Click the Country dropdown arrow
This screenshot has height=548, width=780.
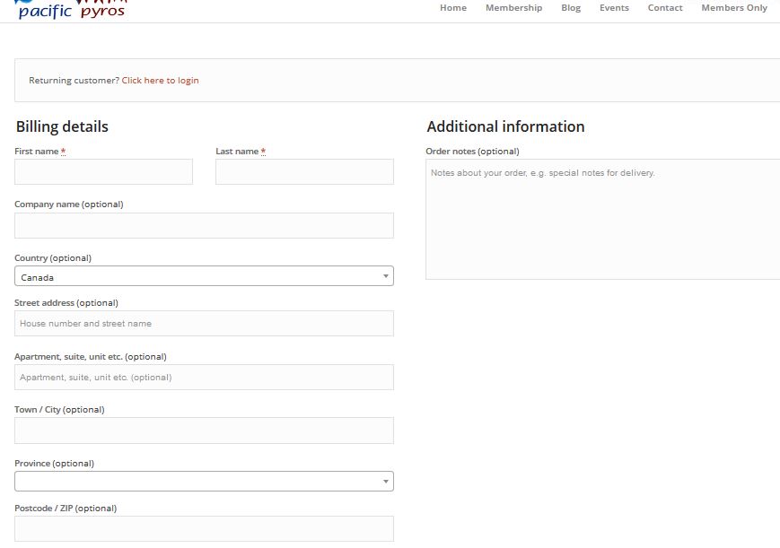point(386,276)
